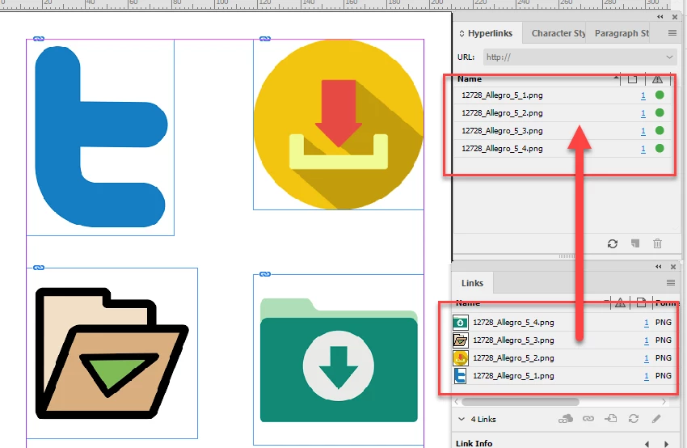Select the green download folder image

[339, 360]
